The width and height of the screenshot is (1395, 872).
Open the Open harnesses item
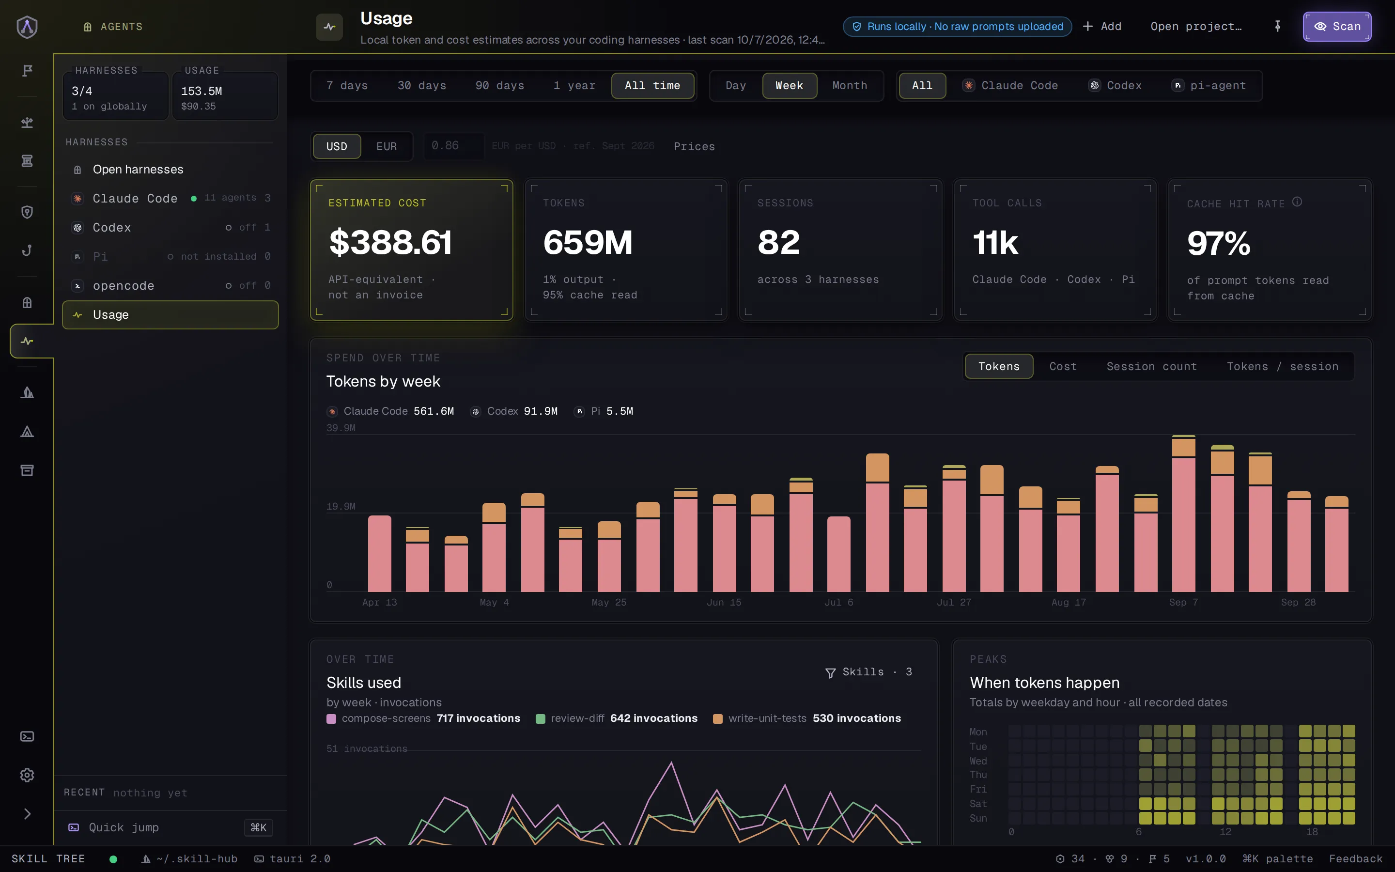click(x=170, y=170)
